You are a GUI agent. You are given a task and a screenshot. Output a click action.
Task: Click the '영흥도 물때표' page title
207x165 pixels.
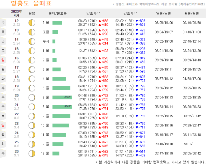coord(31,3)
